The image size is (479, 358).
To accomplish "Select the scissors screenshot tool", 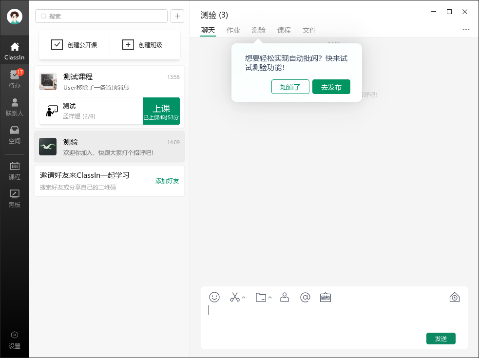I will point(234,297).
